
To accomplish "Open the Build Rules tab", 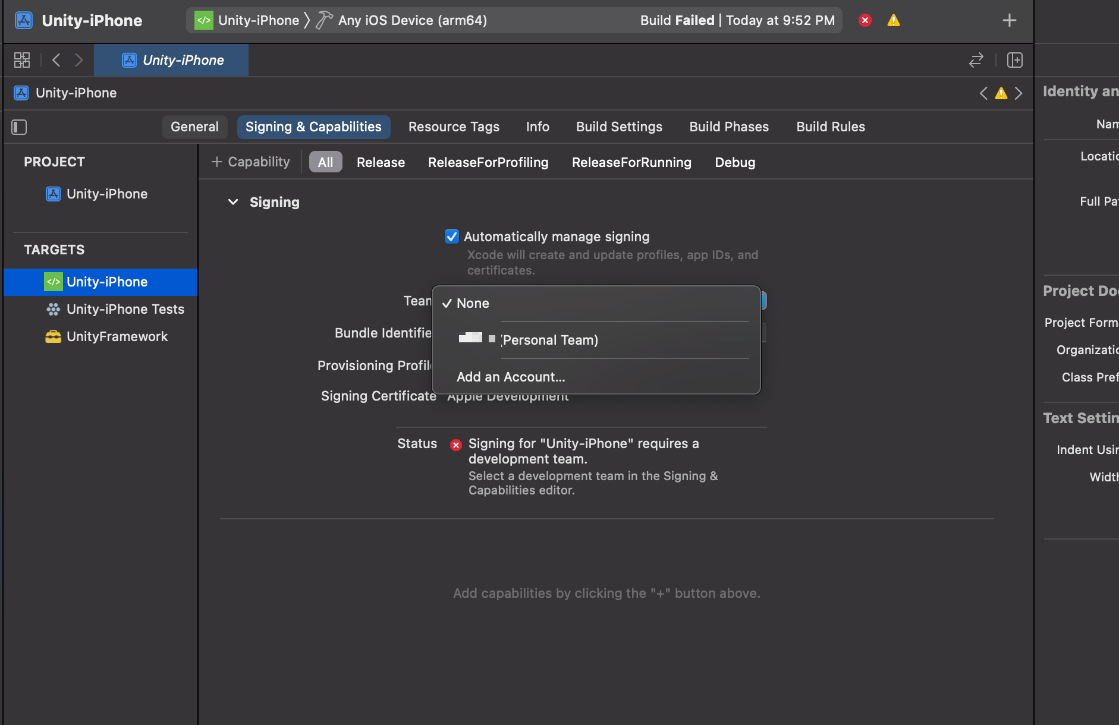I will pyautogui.click(x=831, y=127).
